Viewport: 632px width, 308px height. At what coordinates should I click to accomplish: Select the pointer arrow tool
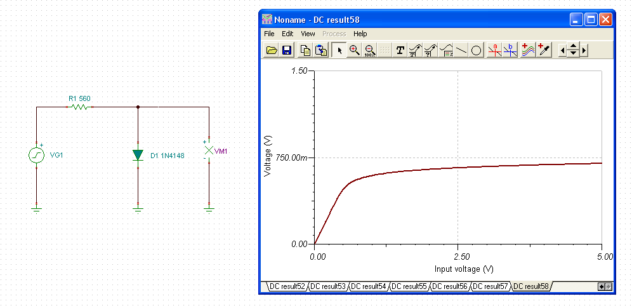coord(339,50)
